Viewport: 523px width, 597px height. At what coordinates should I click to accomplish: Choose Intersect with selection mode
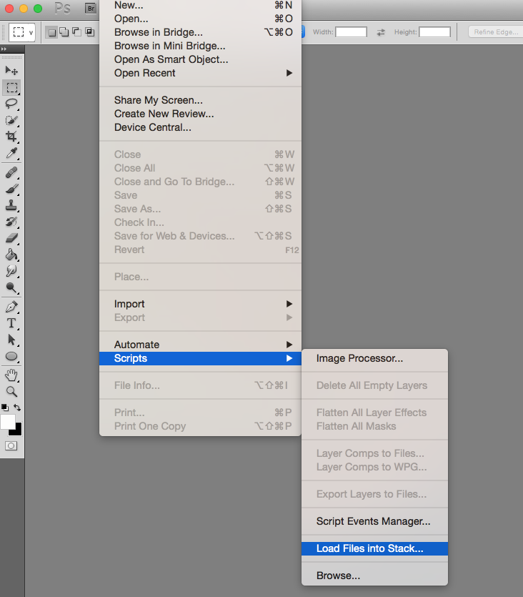pos(90,32)
